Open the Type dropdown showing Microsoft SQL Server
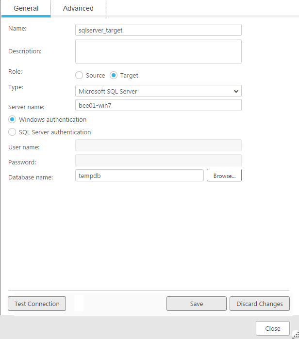 pos(158,91)
